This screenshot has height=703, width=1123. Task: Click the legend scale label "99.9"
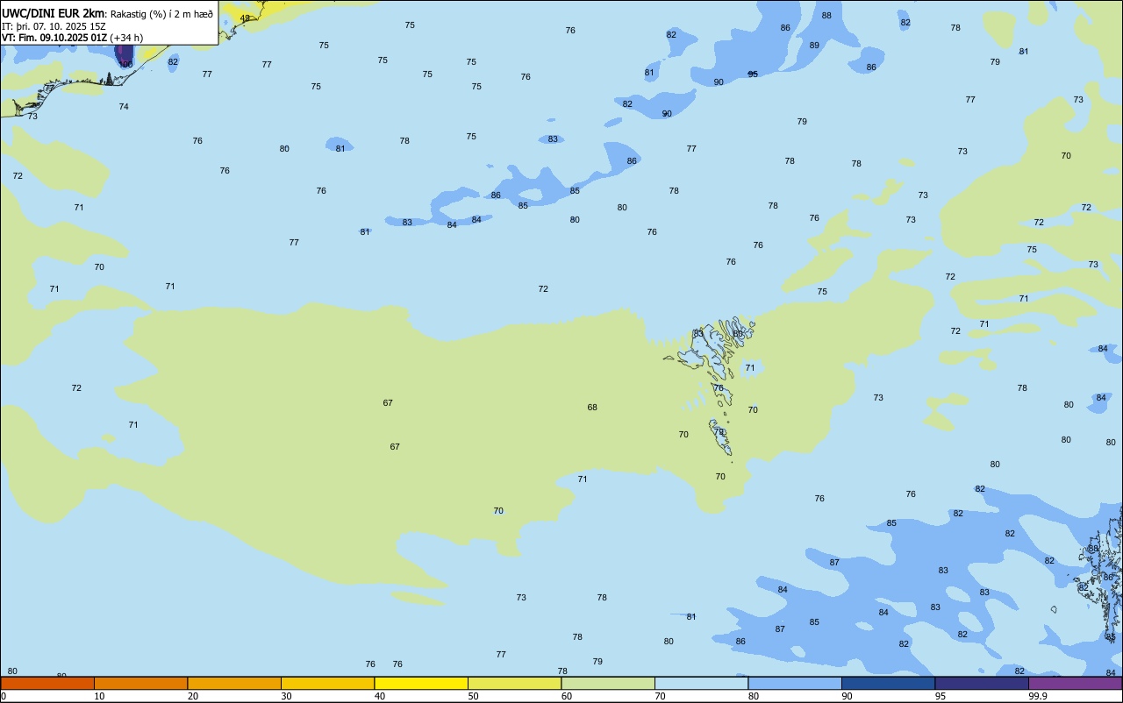1038,696
